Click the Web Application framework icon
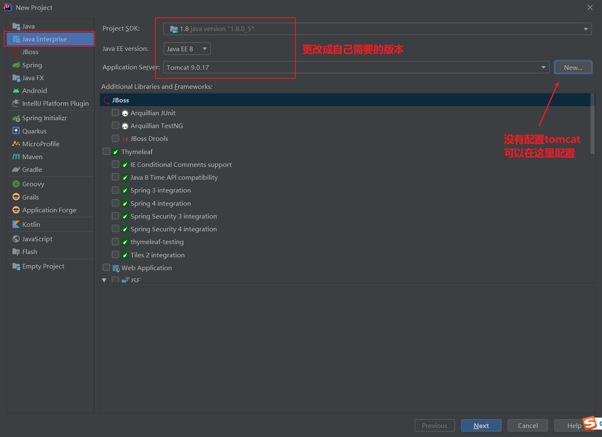The width and height of the screenshot is (602, 437). [116, 268]
